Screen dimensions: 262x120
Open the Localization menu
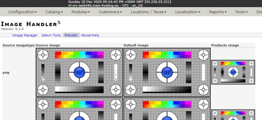tap(188, 12)
